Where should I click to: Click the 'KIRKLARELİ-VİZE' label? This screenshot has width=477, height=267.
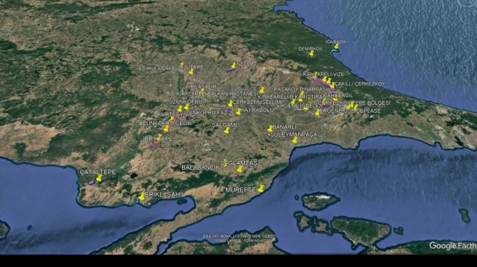(324, 75)
